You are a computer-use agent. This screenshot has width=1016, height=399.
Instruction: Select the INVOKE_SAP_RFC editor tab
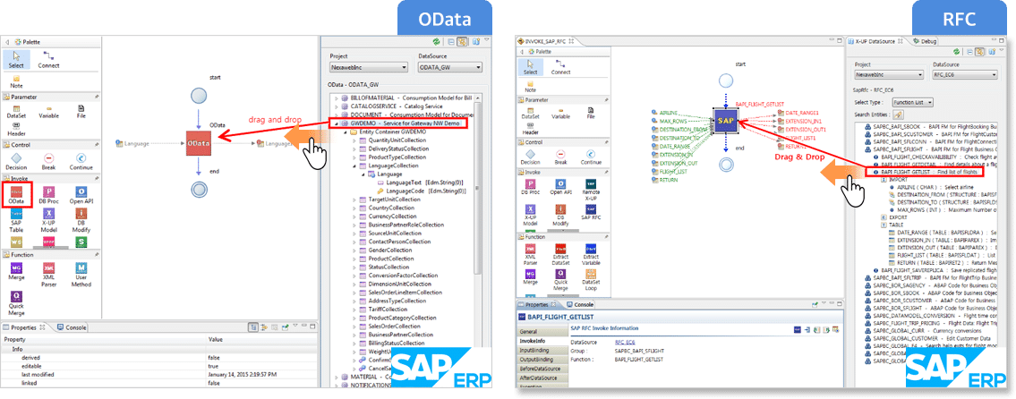(545, 41)
